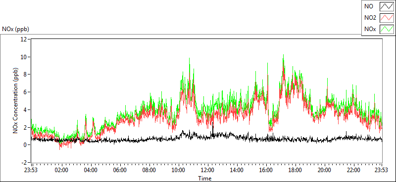
Task: Click X-axis time marker 02:00
Action: point(61,170)
